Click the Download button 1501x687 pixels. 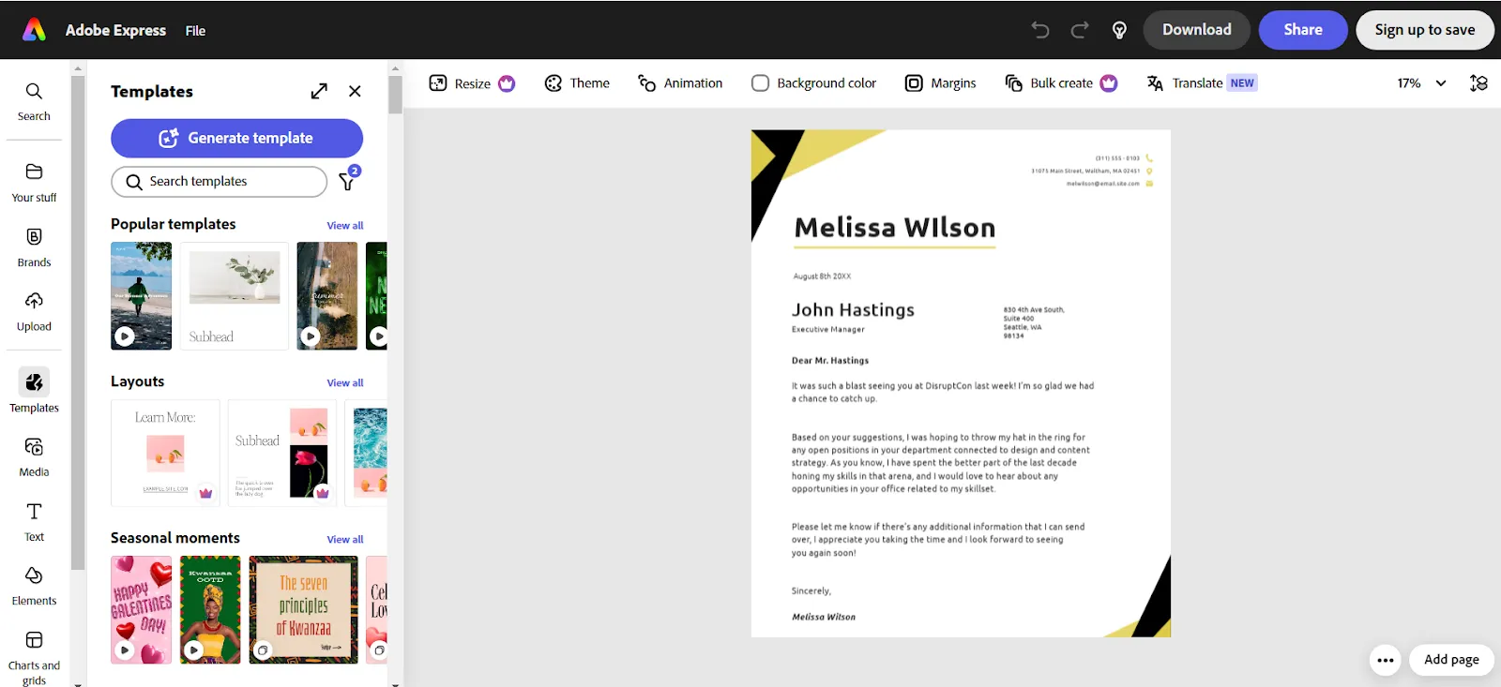1196,30
